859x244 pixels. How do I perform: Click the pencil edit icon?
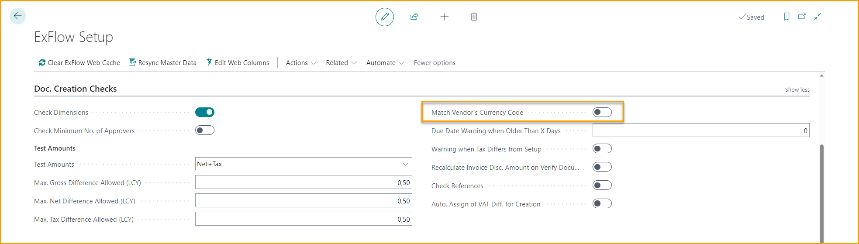click(x=385, y=17)
